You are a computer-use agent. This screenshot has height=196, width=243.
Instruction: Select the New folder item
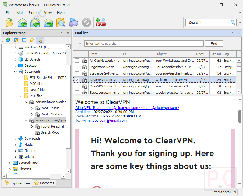point(35,90)
